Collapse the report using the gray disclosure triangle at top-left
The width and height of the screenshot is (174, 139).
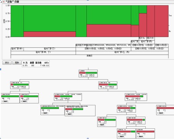click(x=1, y=2)
